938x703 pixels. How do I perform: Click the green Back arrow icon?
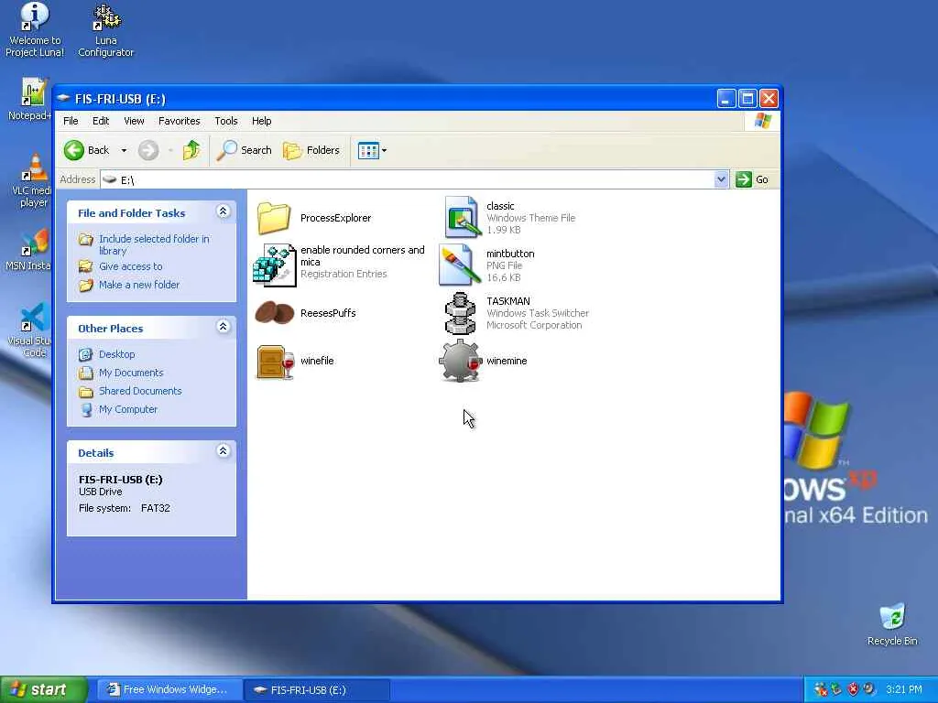click(x=74, y=150)
